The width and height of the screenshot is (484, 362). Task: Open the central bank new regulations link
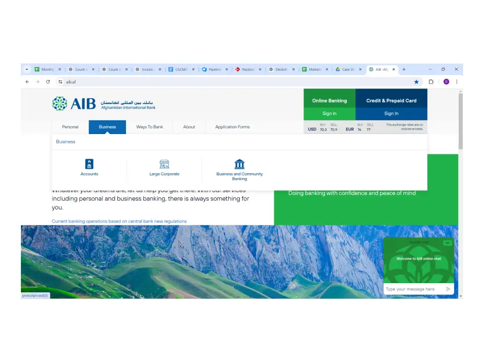tap(120, 221)
